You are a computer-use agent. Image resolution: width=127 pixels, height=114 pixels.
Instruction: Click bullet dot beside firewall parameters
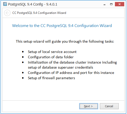pyautogui.click(x=23, y=78)
